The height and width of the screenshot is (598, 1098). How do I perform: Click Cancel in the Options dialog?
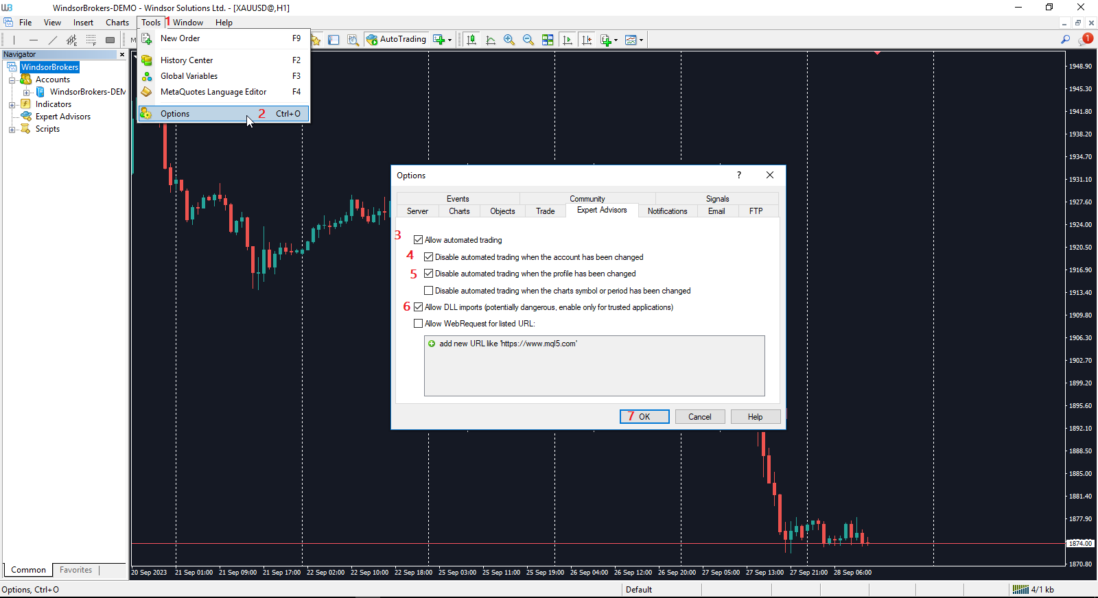[700, 417]
